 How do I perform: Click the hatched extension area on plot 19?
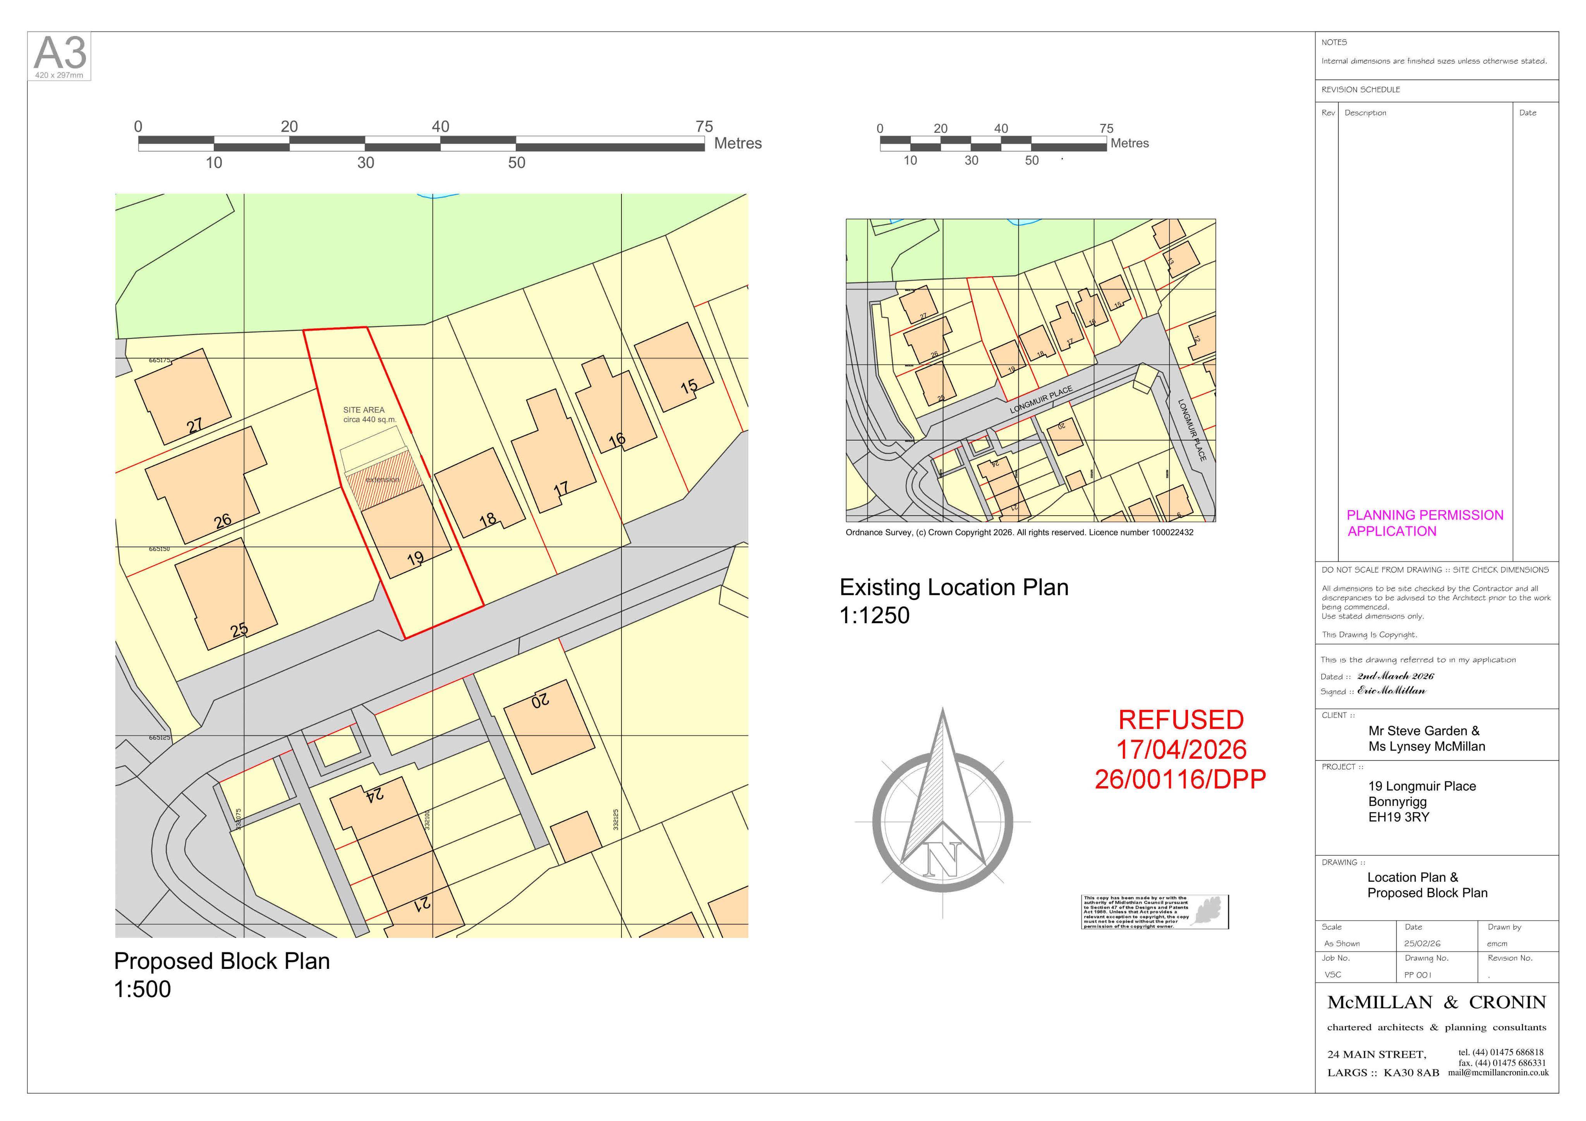click(384, 481)
